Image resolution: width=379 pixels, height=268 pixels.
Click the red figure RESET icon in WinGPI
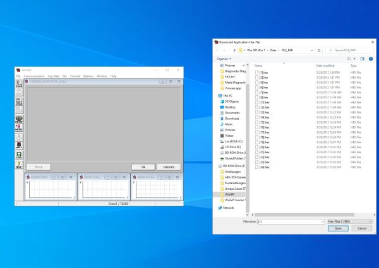(x=19, y=127)
